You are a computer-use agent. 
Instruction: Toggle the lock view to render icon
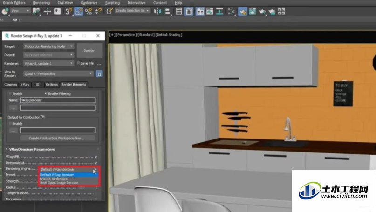(x=99, y=74)
